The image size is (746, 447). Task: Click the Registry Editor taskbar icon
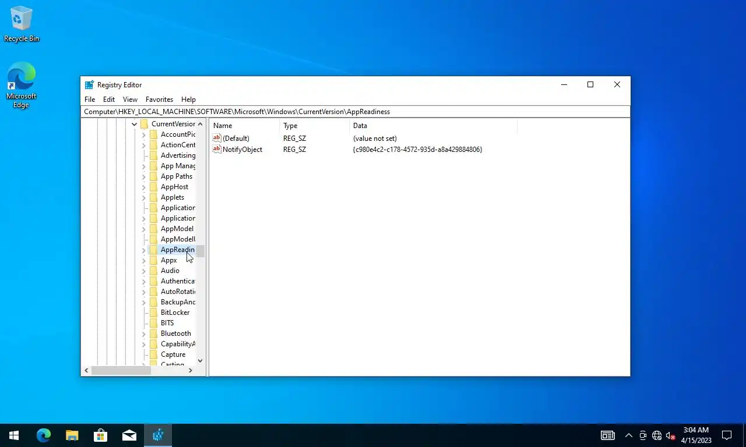pos(157,435)
